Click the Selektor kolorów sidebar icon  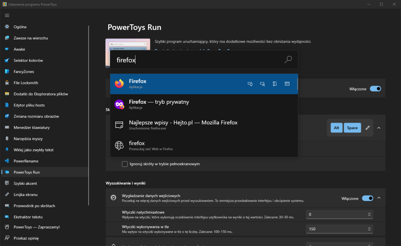click(7, 60)
